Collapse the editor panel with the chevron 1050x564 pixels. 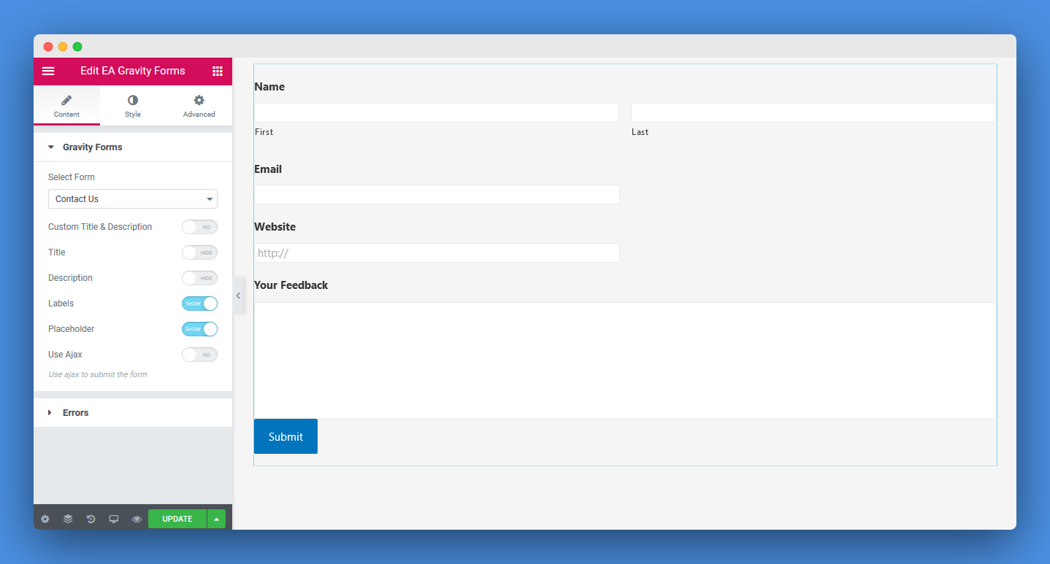(239, 296)
